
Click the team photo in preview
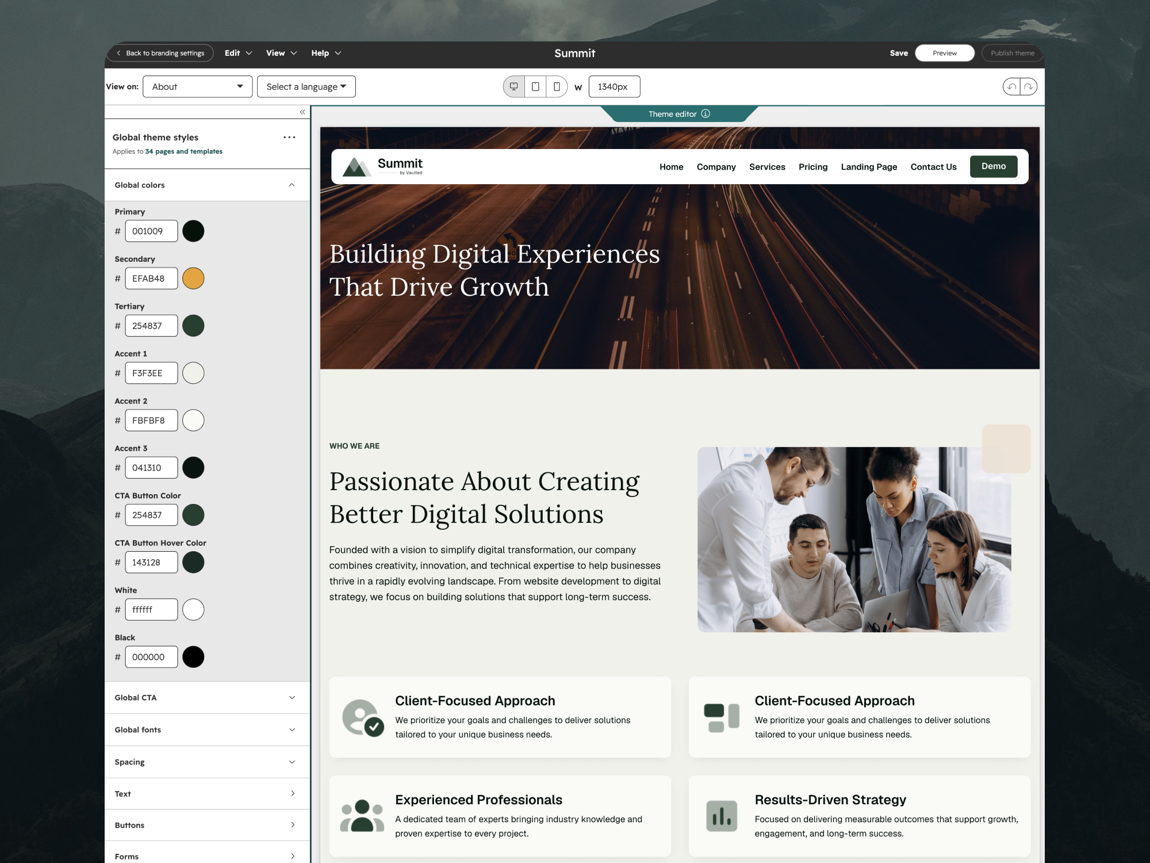[x=854, y=540]
